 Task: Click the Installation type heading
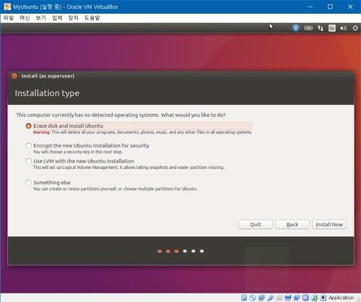pyautogui.click(x=47, y=93)
